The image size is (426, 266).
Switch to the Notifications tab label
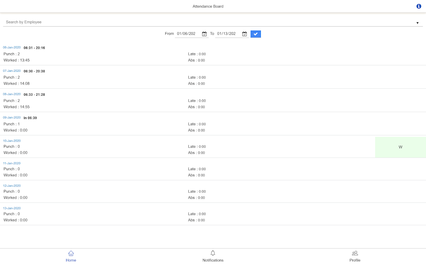click(x=213, y=260)
